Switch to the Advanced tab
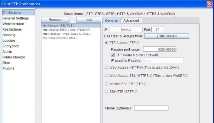The height and width of the screenshot is (123, 214). (x=131, y=20)
